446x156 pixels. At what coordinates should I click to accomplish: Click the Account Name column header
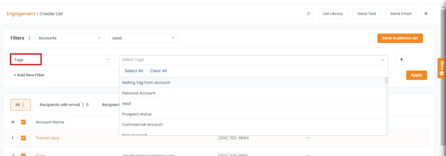(x=50, y=122)
